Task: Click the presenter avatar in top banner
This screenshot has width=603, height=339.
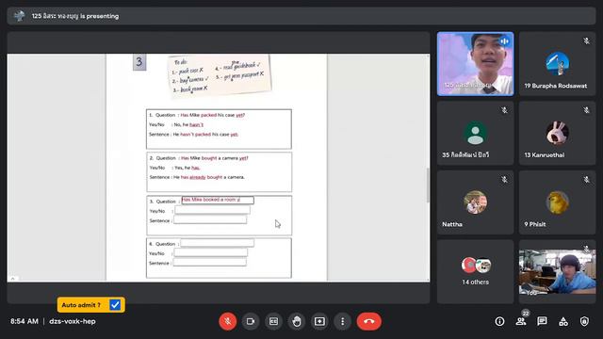Action: [19, 16]
